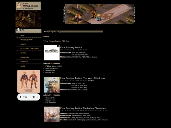This screenshot has width=171, height=128.
Task: Click The War of the Lions heading
Action: [82, 78]
